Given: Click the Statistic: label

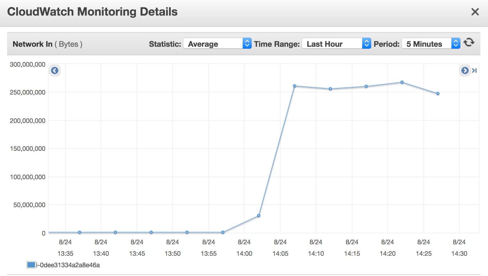Looking at the screenshot, I should (x=165, y=44).
